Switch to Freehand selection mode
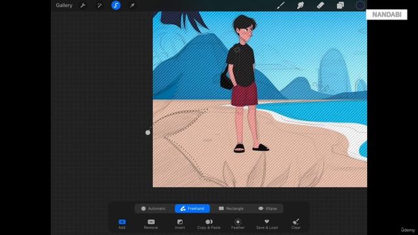The image size is (418, 235). coord(192,209)
